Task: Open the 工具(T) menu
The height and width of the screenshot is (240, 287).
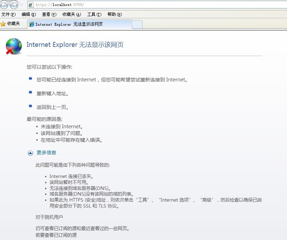Action: [94, 14]
